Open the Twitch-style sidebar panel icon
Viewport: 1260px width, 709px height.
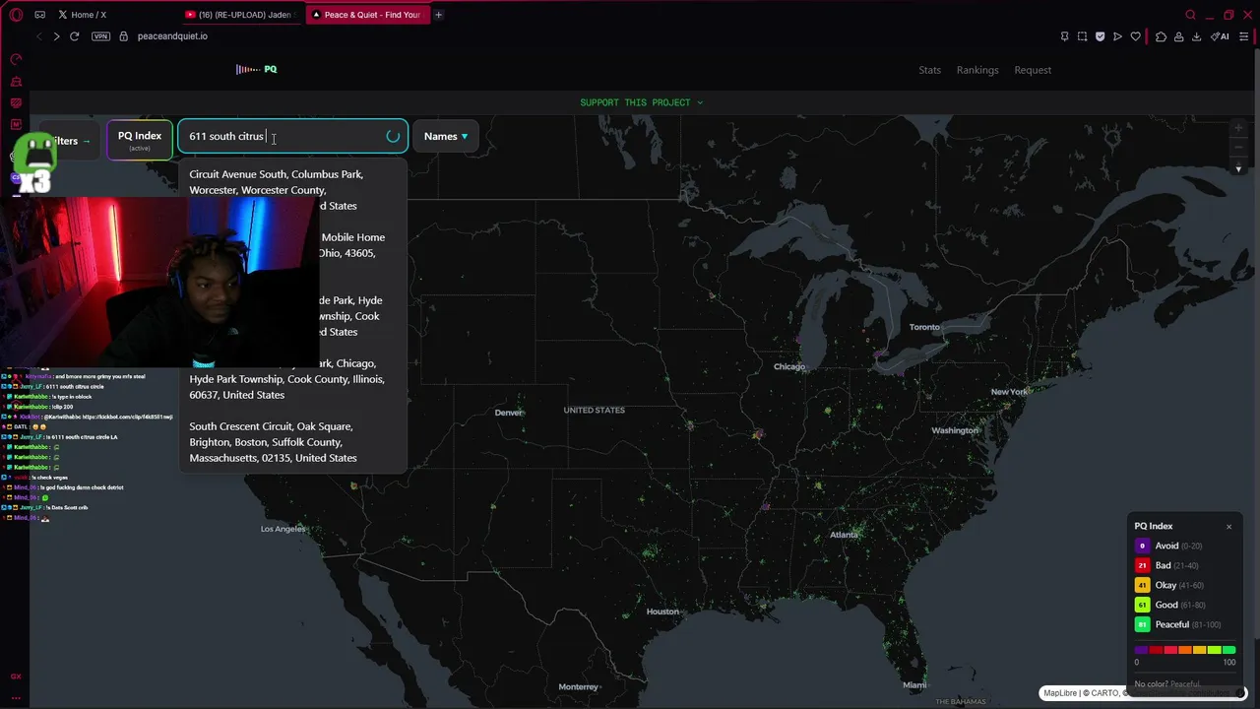pos(16,103)
